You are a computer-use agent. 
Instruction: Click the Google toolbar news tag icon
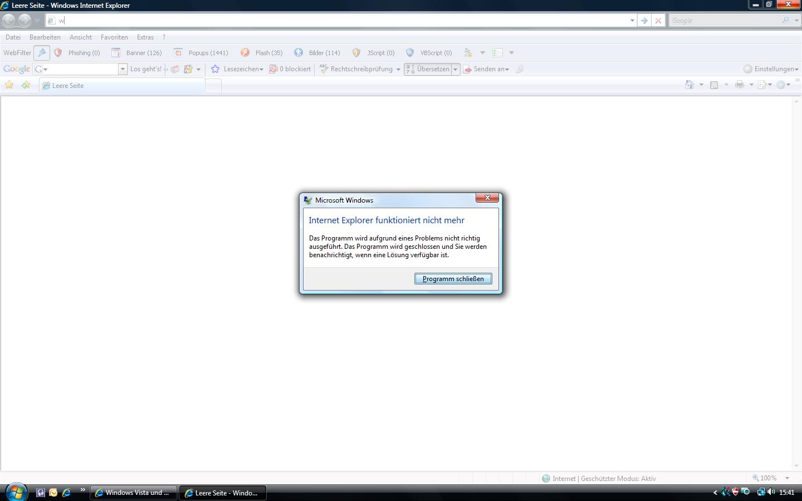click(x=175, y=69)
